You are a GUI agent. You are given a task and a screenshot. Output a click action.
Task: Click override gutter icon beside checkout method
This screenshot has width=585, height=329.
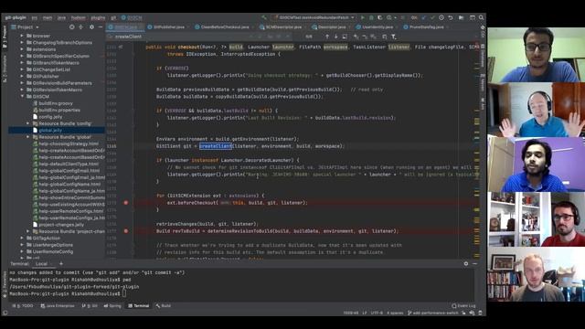pyautogui.click(x=121, y=47)
